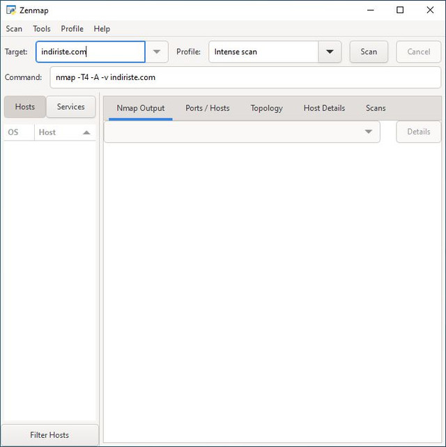Click the Cancel button
The width and height of the screenshot is (446, 447).
click(419, 52)
